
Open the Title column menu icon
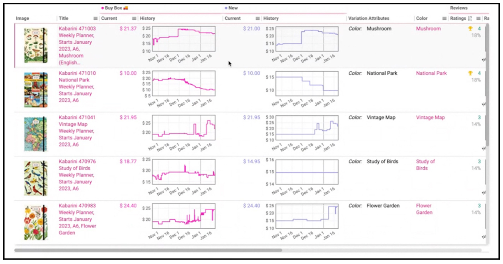click(96, 18)
